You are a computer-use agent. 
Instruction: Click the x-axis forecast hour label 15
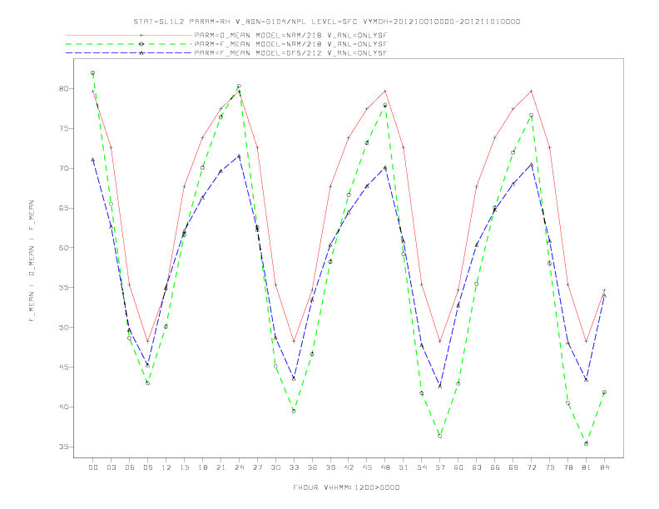(184, 467)
